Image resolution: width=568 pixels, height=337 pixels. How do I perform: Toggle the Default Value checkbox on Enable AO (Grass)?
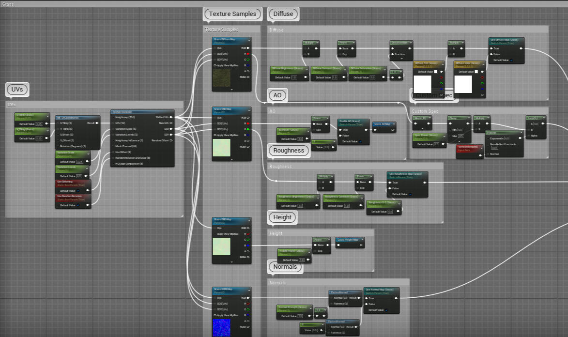[360, 142]
